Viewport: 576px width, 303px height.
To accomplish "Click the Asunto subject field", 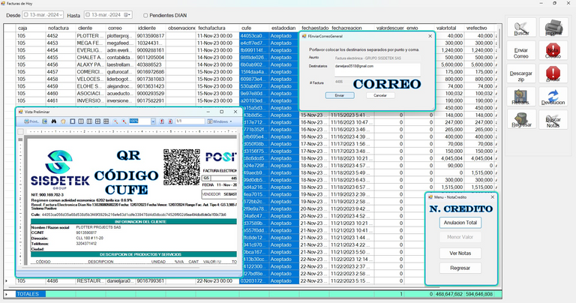I will [377, 58].
